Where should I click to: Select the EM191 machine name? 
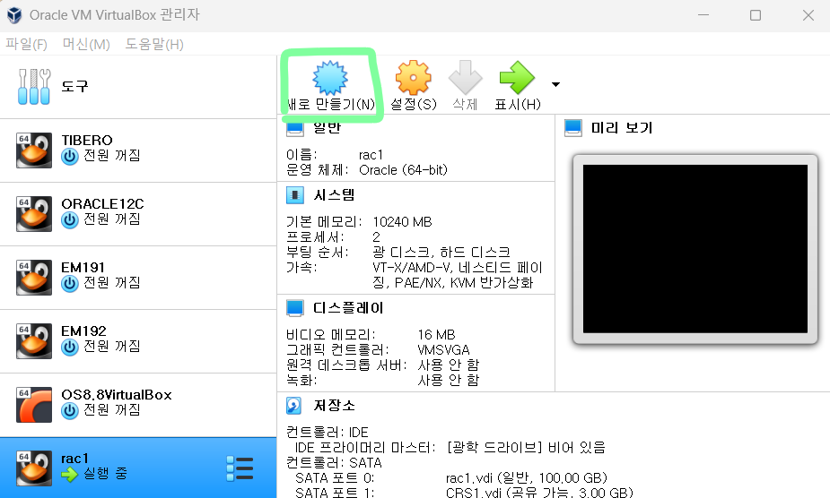point(83,268)
